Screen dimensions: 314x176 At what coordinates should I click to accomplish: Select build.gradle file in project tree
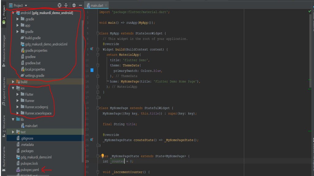tap(33, 38)
